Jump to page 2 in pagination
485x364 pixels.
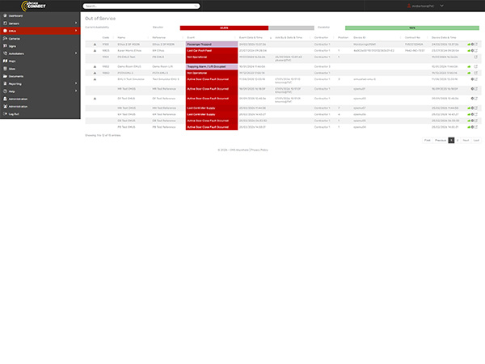click(x=457, y=140)
